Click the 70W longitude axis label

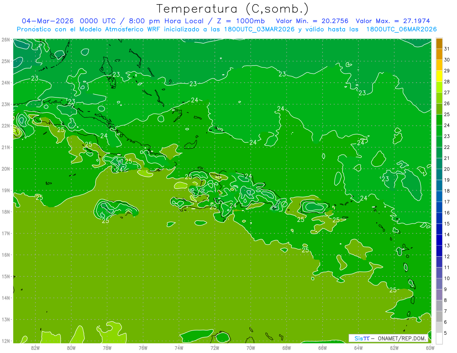coord(251,348)
